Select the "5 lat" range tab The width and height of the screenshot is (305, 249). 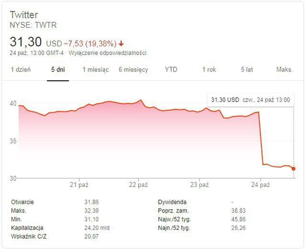click(x=247, y=70)
